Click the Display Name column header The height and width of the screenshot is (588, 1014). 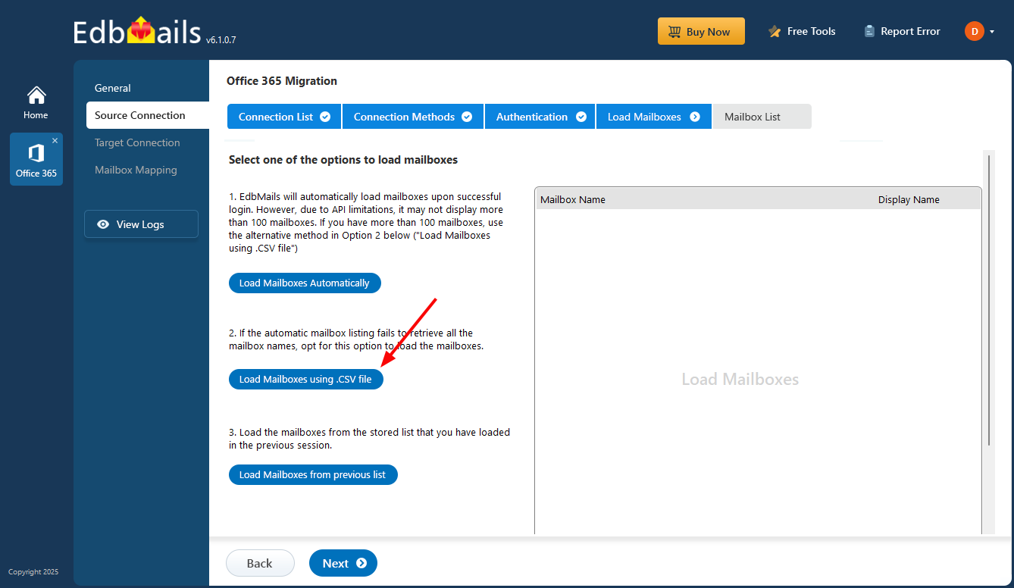pos(909,199)
